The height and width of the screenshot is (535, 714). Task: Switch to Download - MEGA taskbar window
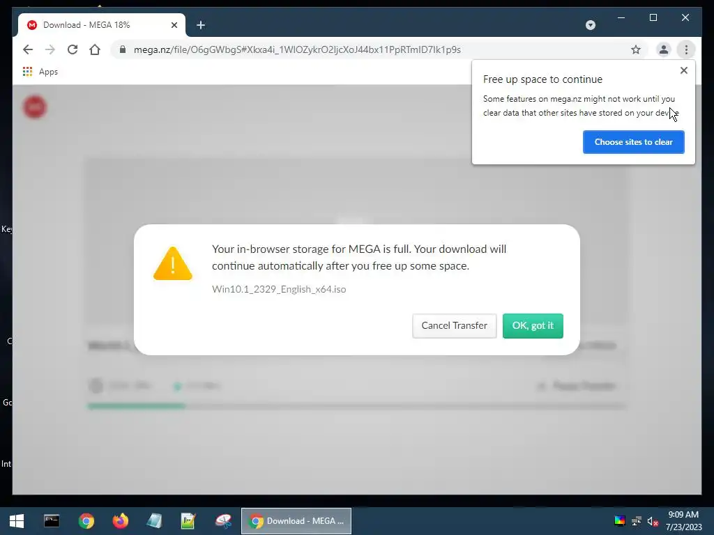296,521
